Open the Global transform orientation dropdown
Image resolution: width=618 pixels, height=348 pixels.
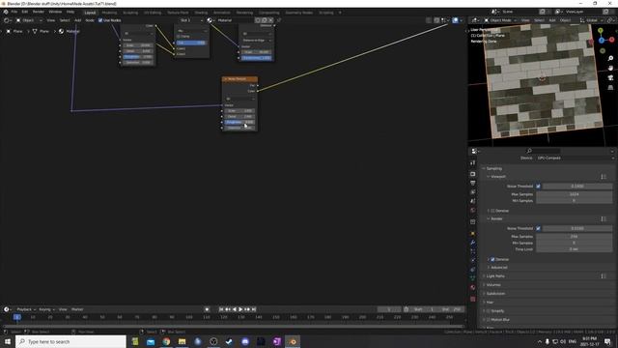pyautogui.click(x=592, y=20)
